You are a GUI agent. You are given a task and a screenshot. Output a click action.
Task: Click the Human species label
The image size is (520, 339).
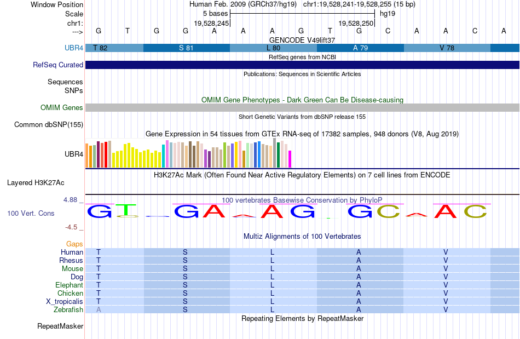click(72, 252)
